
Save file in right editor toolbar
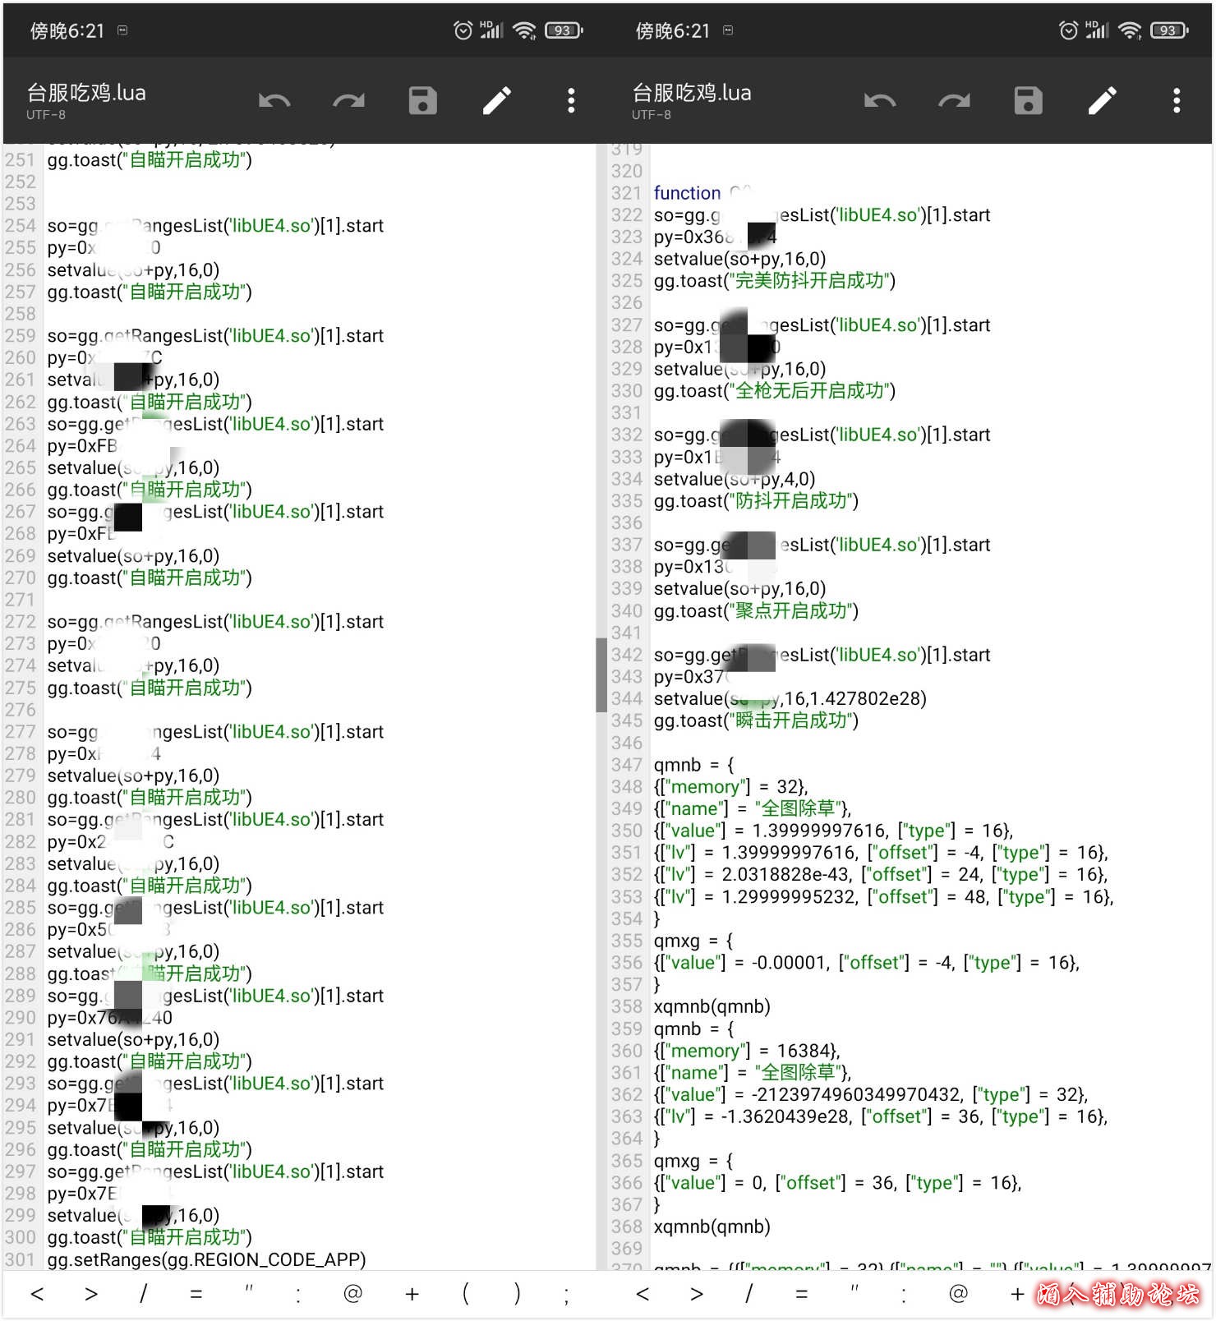click(1029, 101)
